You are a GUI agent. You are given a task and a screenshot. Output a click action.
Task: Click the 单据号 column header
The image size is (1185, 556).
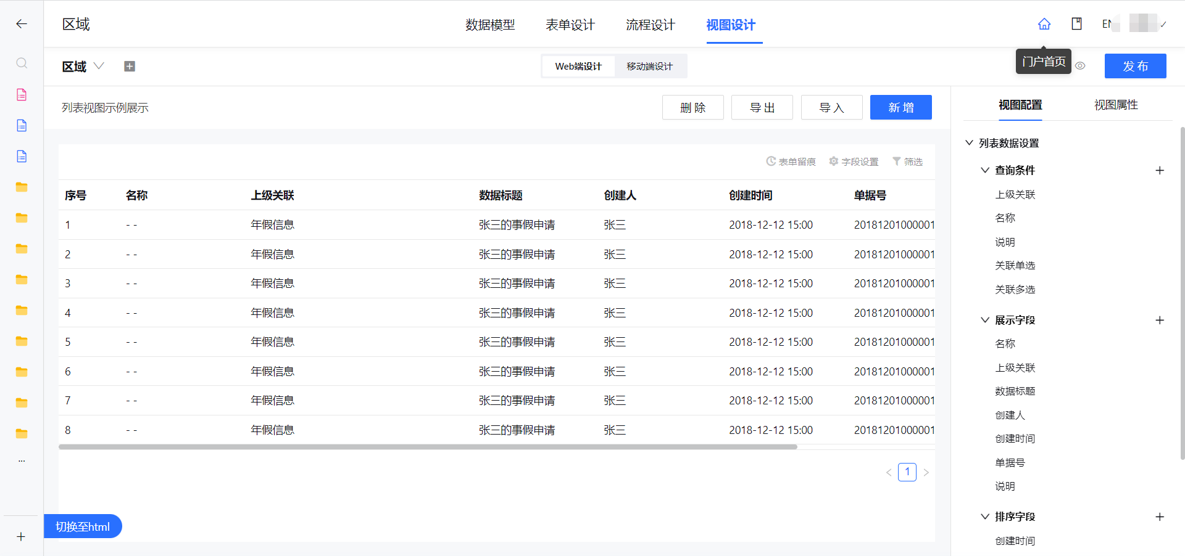tap(870, 195)
